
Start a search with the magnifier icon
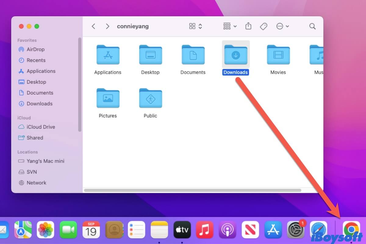pyautogui.click(x=312, y=26)
